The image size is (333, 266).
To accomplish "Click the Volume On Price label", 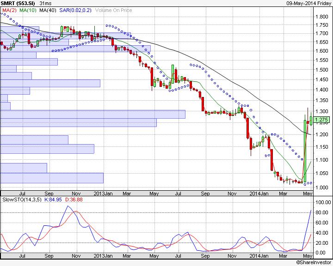I will coord(113,10).
